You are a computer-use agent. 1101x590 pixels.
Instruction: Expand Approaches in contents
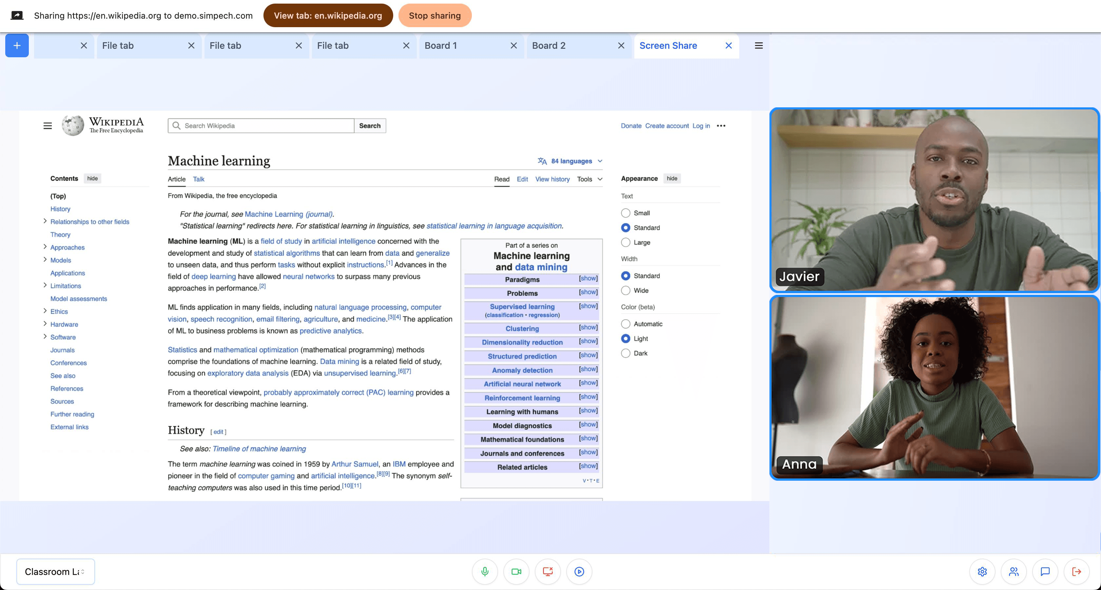point(45,247)
